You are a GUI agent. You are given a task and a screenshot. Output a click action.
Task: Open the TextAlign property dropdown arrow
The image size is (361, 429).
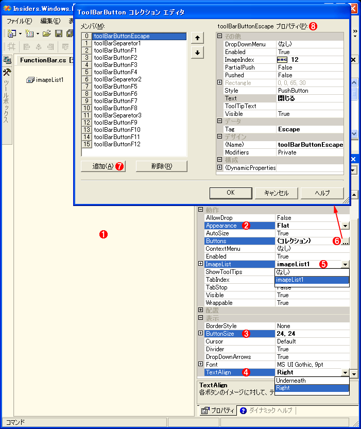346,372
